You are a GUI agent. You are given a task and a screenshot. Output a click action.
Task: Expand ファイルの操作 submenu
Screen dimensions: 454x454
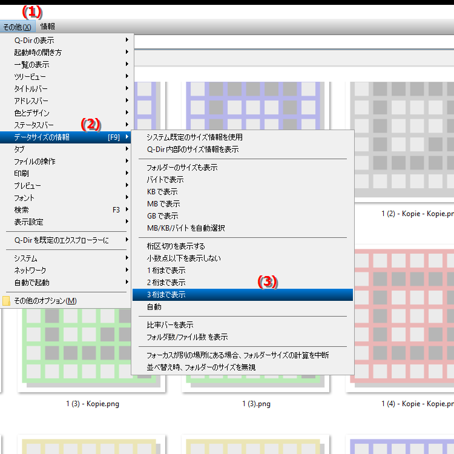[67, 162]
